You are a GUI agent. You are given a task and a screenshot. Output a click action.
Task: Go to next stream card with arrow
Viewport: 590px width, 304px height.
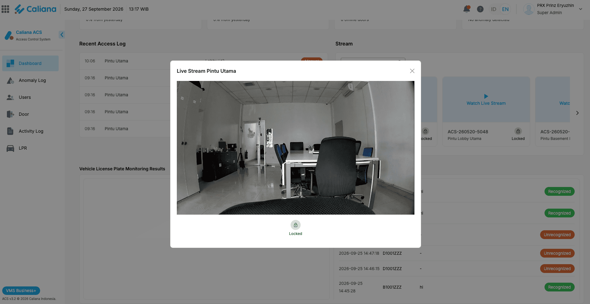click(x=577, y=113)
